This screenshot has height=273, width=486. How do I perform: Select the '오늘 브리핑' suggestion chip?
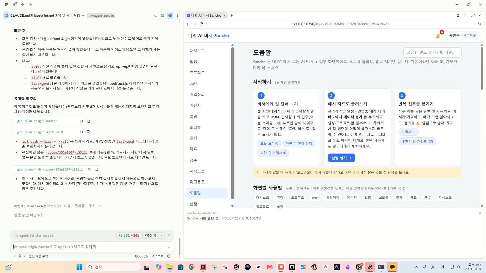click(269, 143)
